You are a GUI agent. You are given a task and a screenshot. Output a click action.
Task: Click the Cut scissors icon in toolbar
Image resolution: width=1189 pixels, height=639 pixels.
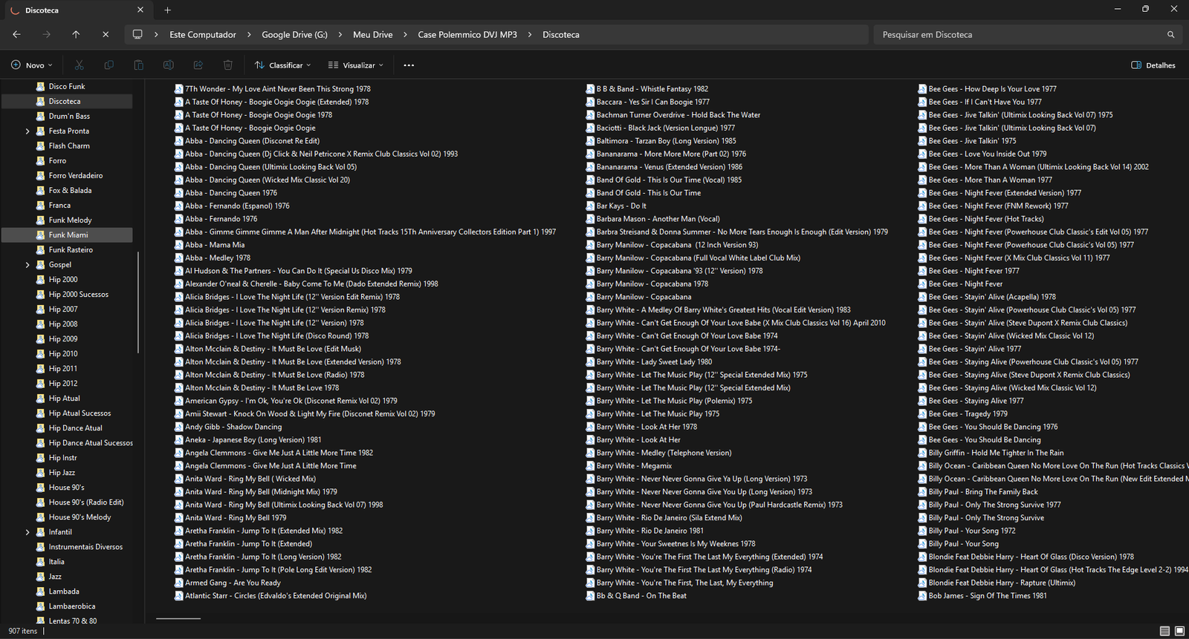click(x=80, y=65)
